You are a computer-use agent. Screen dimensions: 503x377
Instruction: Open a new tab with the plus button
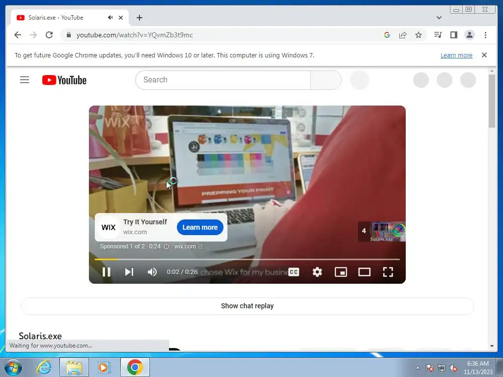139,18
